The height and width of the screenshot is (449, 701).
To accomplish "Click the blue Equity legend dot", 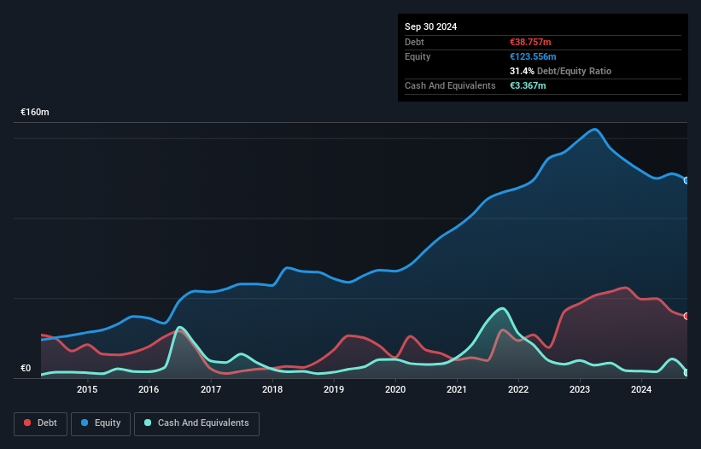I will coord(85,423).
